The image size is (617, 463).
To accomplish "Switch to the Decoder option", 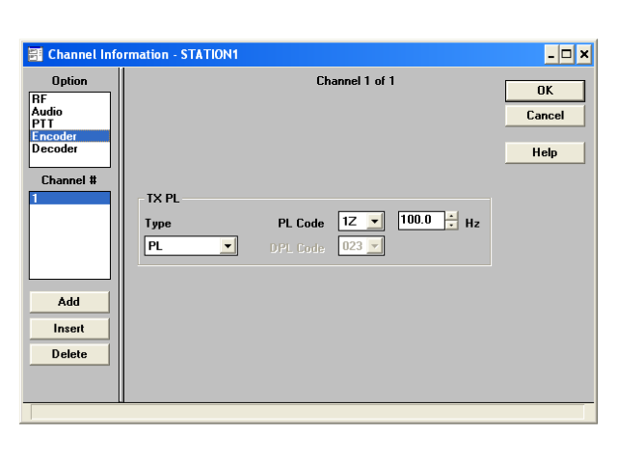I will coord(54,149).
